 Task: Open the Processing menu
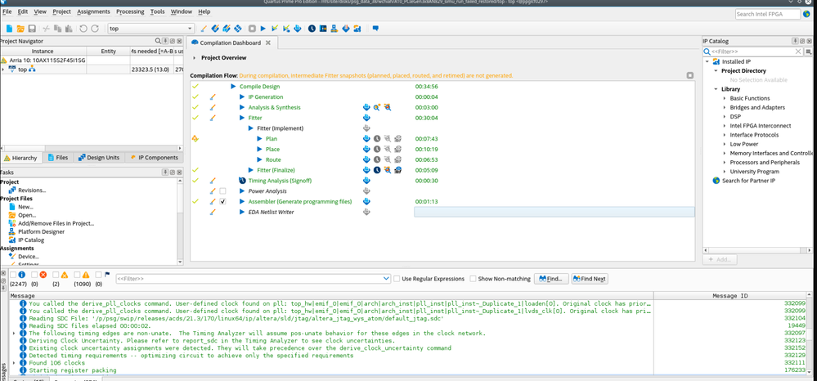click(x=130, y=11)
